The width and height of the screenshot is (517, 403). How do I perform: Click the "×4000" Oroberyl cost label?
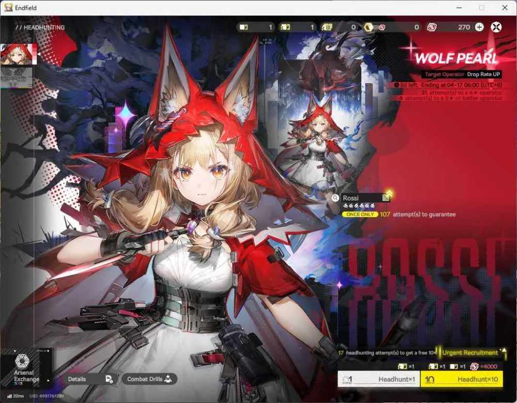pyautogui.click(x=489, y=366)
